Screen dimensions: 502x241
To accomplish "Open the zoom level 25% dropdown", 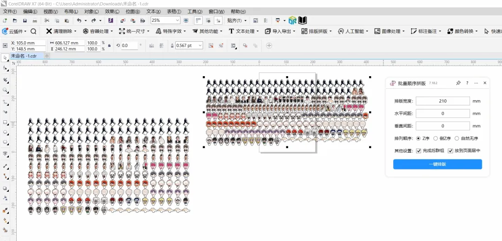I will pos(178,20).
